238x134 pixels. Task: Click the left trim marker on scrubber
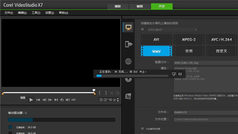coord(3,94)
